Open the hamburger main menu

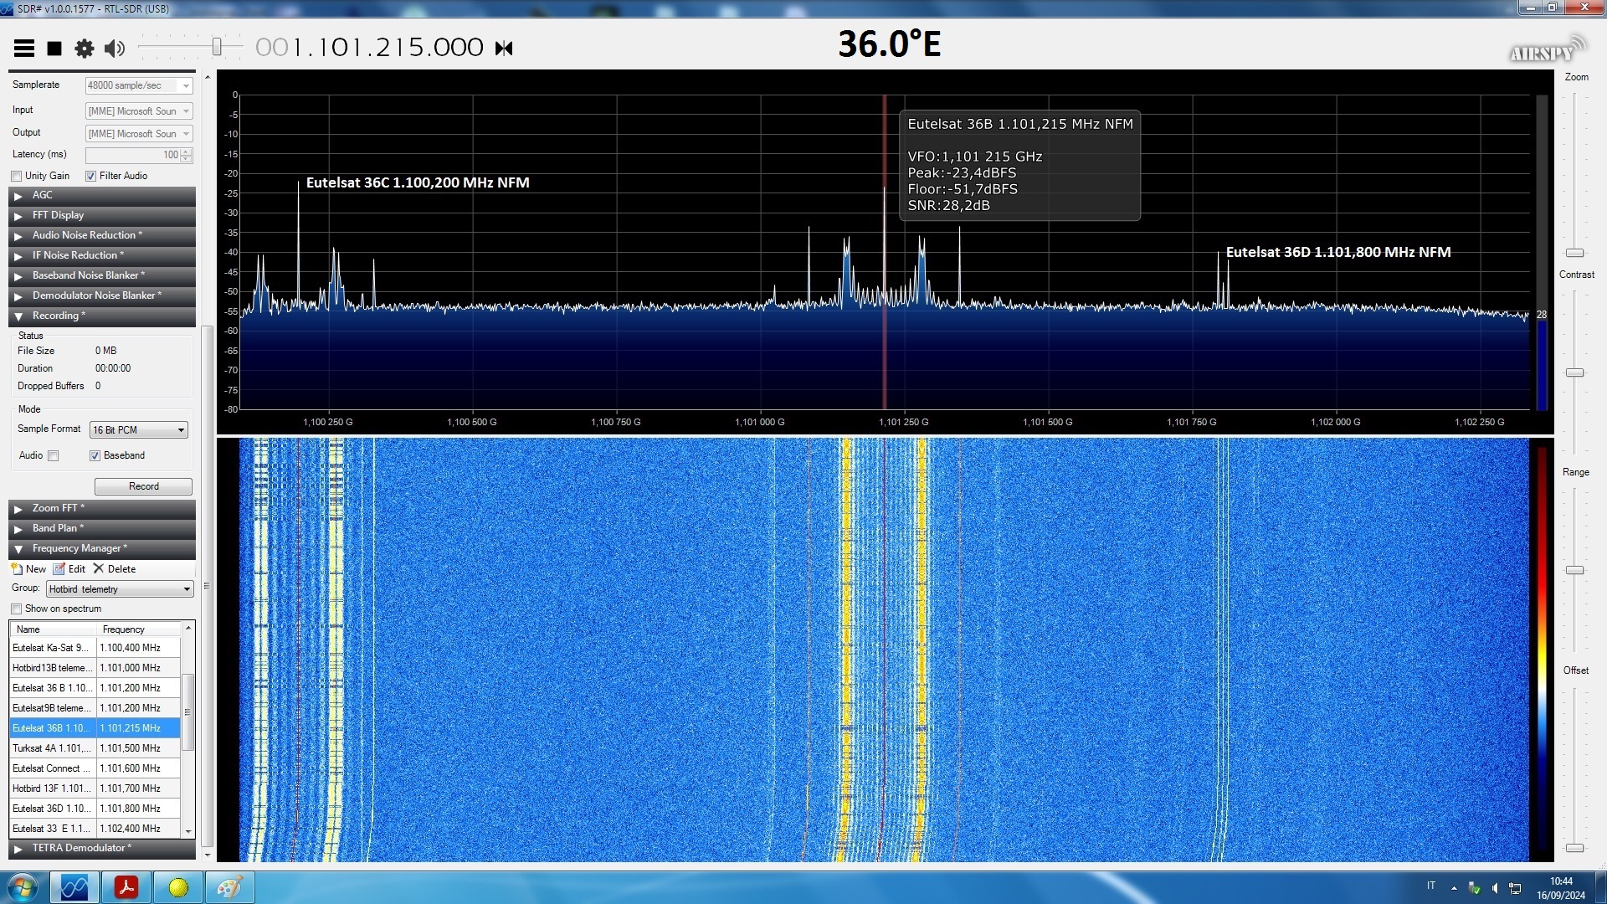tap(24, 49)
